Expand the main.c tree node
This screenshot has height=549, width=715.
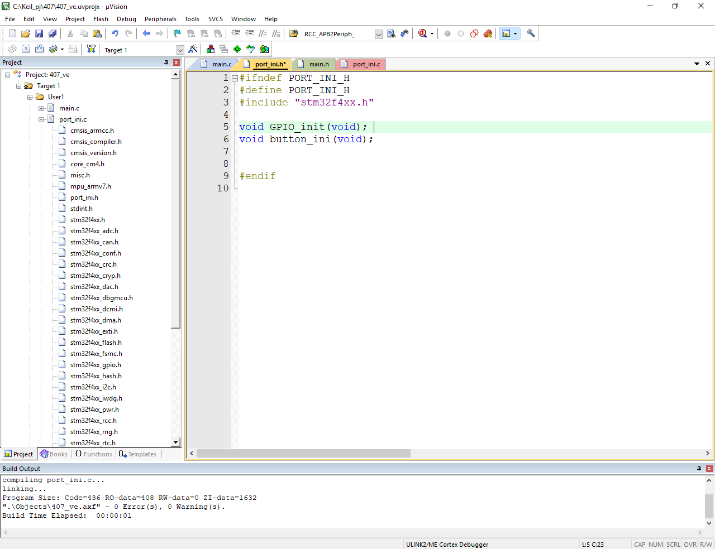coord(41,108)
